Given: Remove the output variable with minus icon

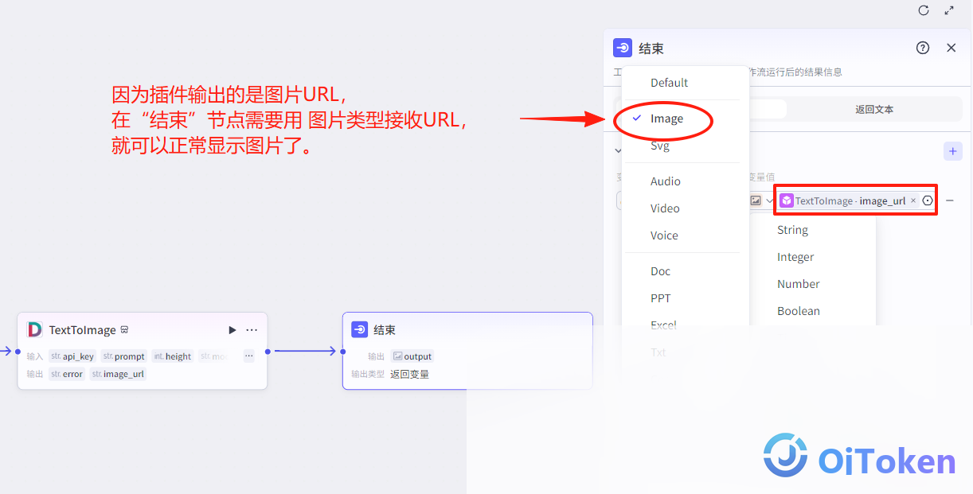Looking at the screenshot, I should [949, 200].
